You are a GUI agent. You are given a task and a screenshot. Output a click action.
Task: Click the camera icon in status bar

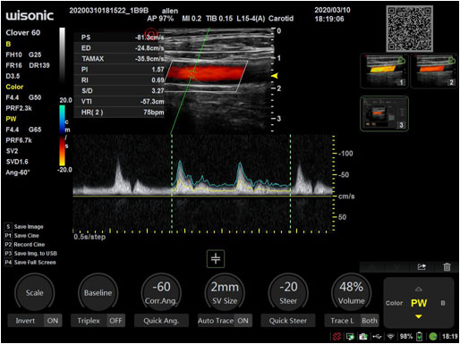[363, 337]
